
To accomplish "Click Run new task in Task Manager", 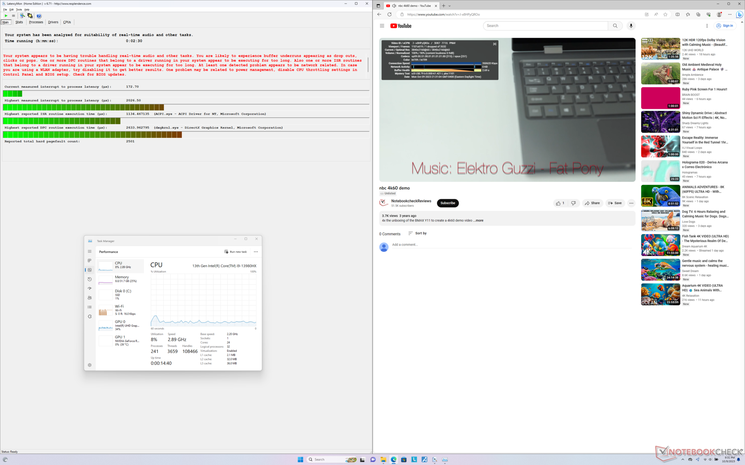I will pos(236,252).
